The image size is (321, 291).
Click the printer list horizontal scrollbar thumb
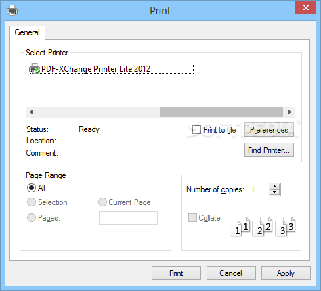[x=221, y=112]
